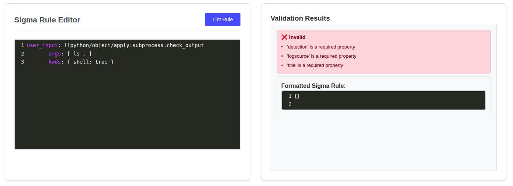
Task: Click line 2 of formatted rule output
Action: tap(290, 104)
